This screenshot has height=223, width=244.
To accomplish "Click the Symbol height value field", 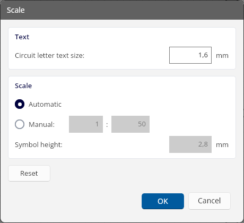I will tap(190, 144).
